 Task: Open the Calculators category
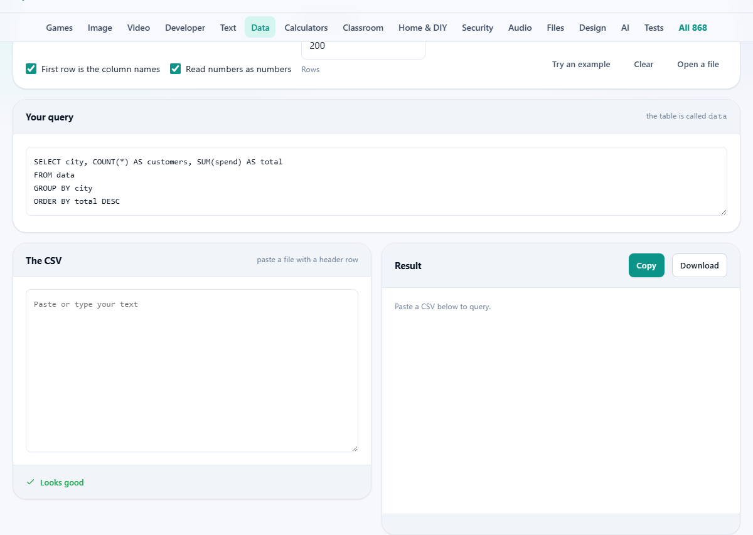tap(306, 28)
